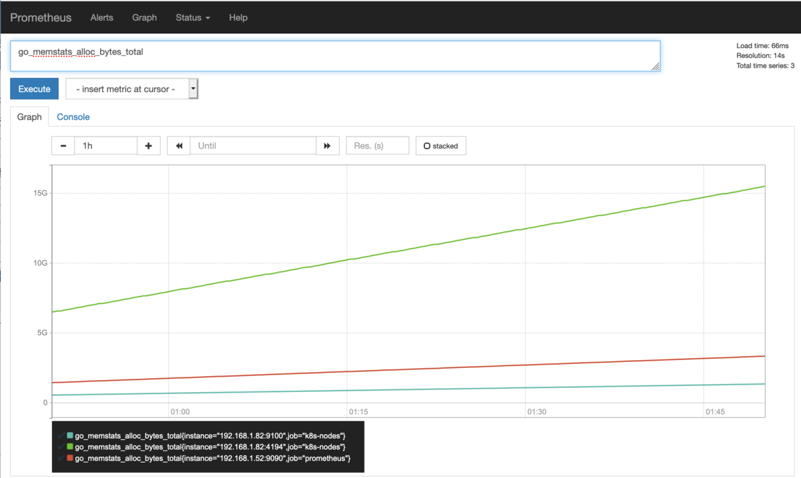
Task: Decrease the time range with minus button
Action: click(x=63, y=145)
